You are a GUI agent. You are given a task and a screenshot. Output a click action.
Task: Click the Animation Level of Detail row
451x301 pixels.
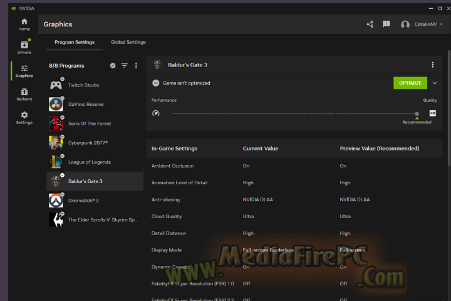(294, 182)
